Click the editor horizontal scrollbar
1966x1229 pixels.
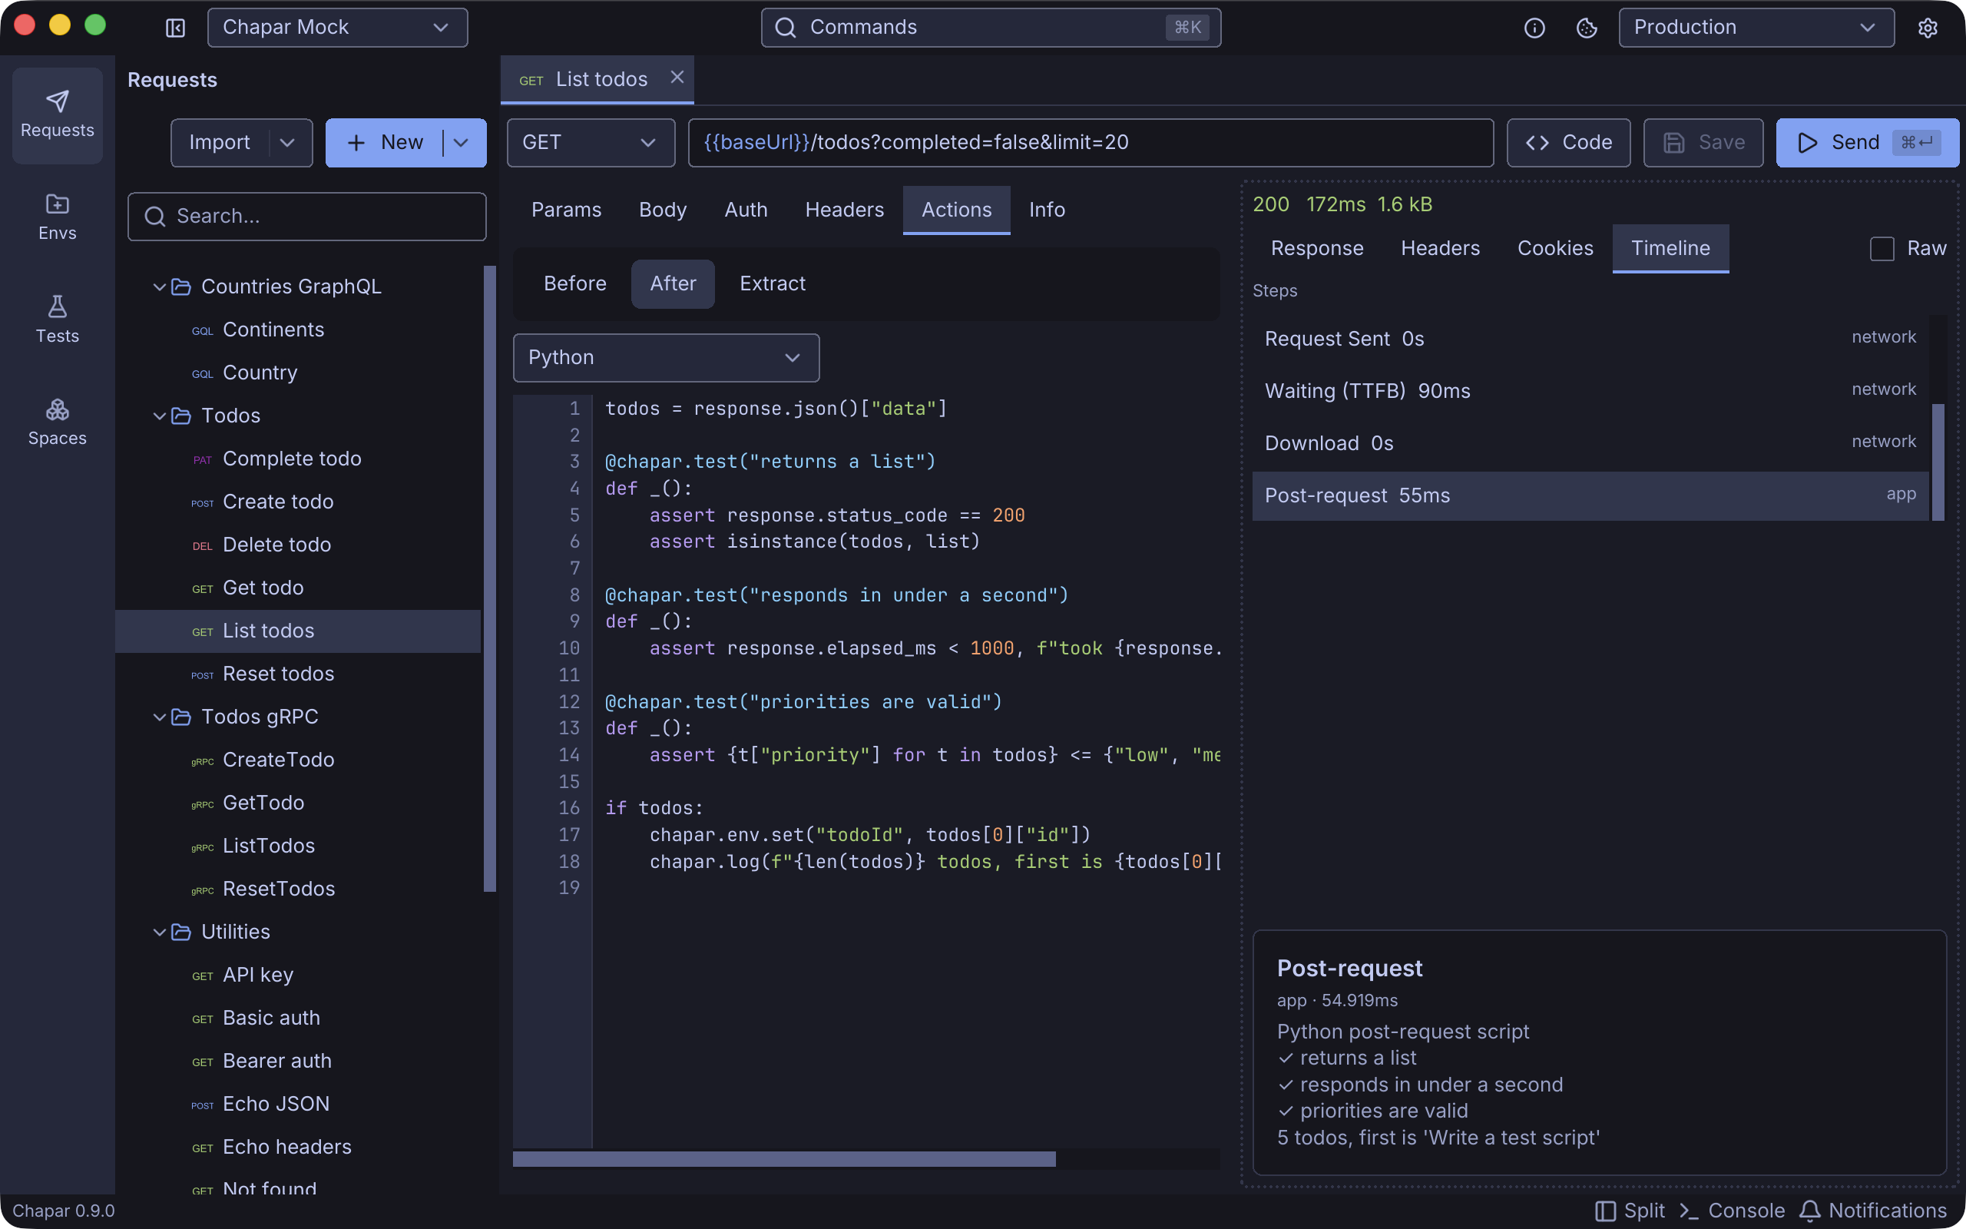784,1159
